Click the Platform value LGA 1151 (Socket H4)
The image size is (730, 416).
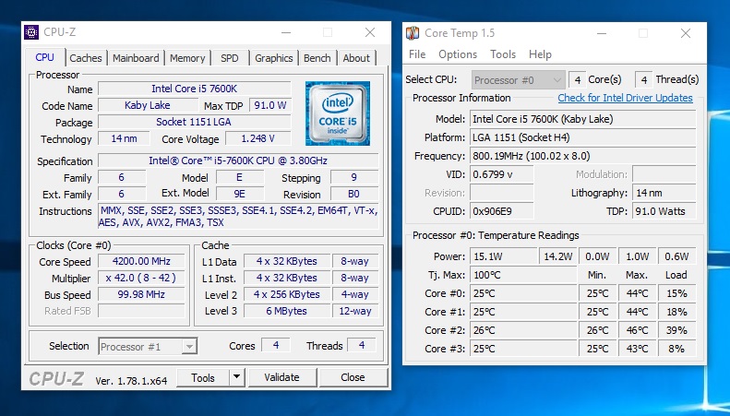coord(583,137)
